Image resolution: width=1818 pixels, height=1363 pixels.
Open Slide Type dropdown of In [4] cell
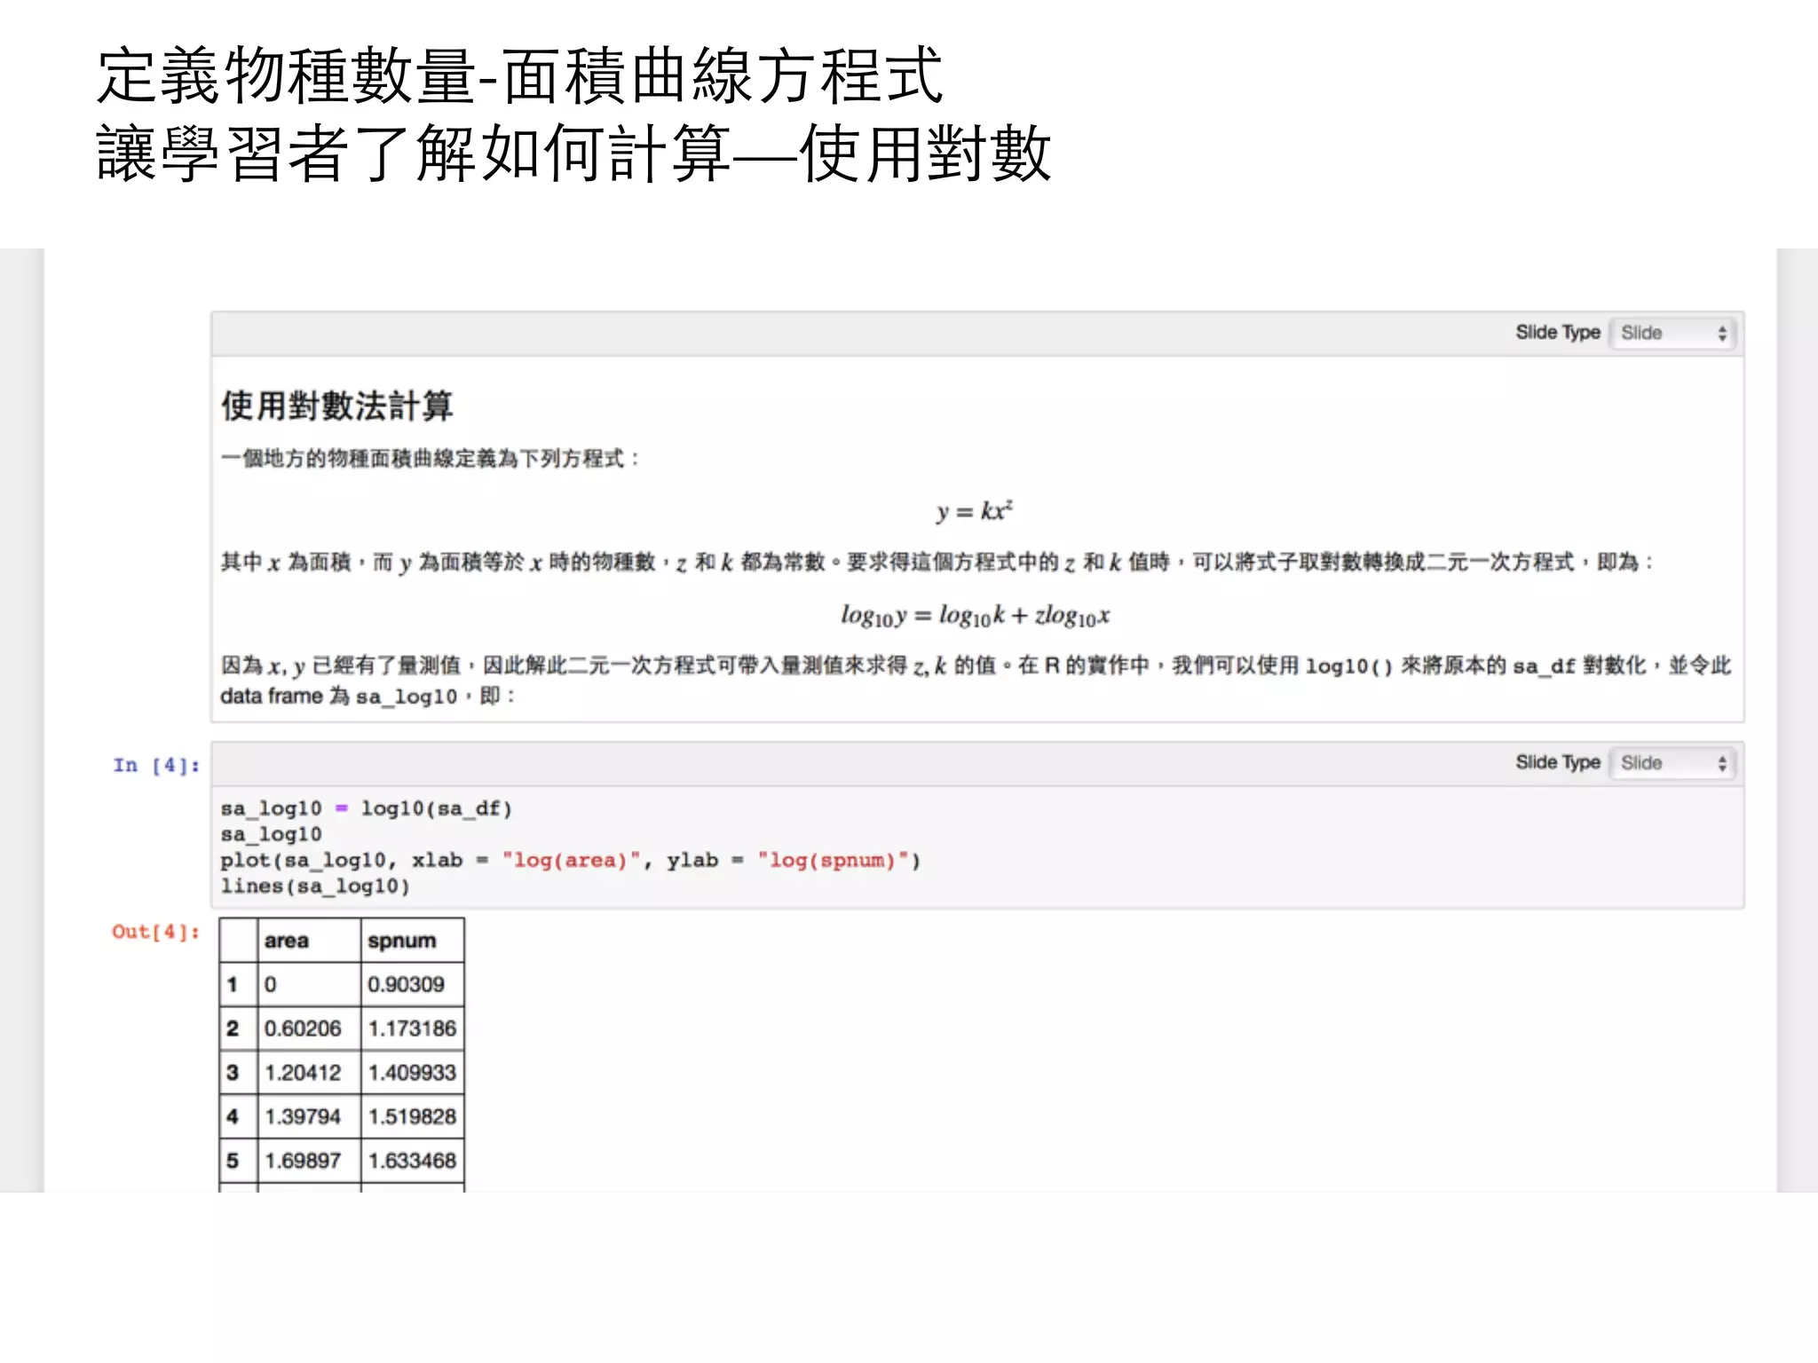click(x=1672, y=763)
